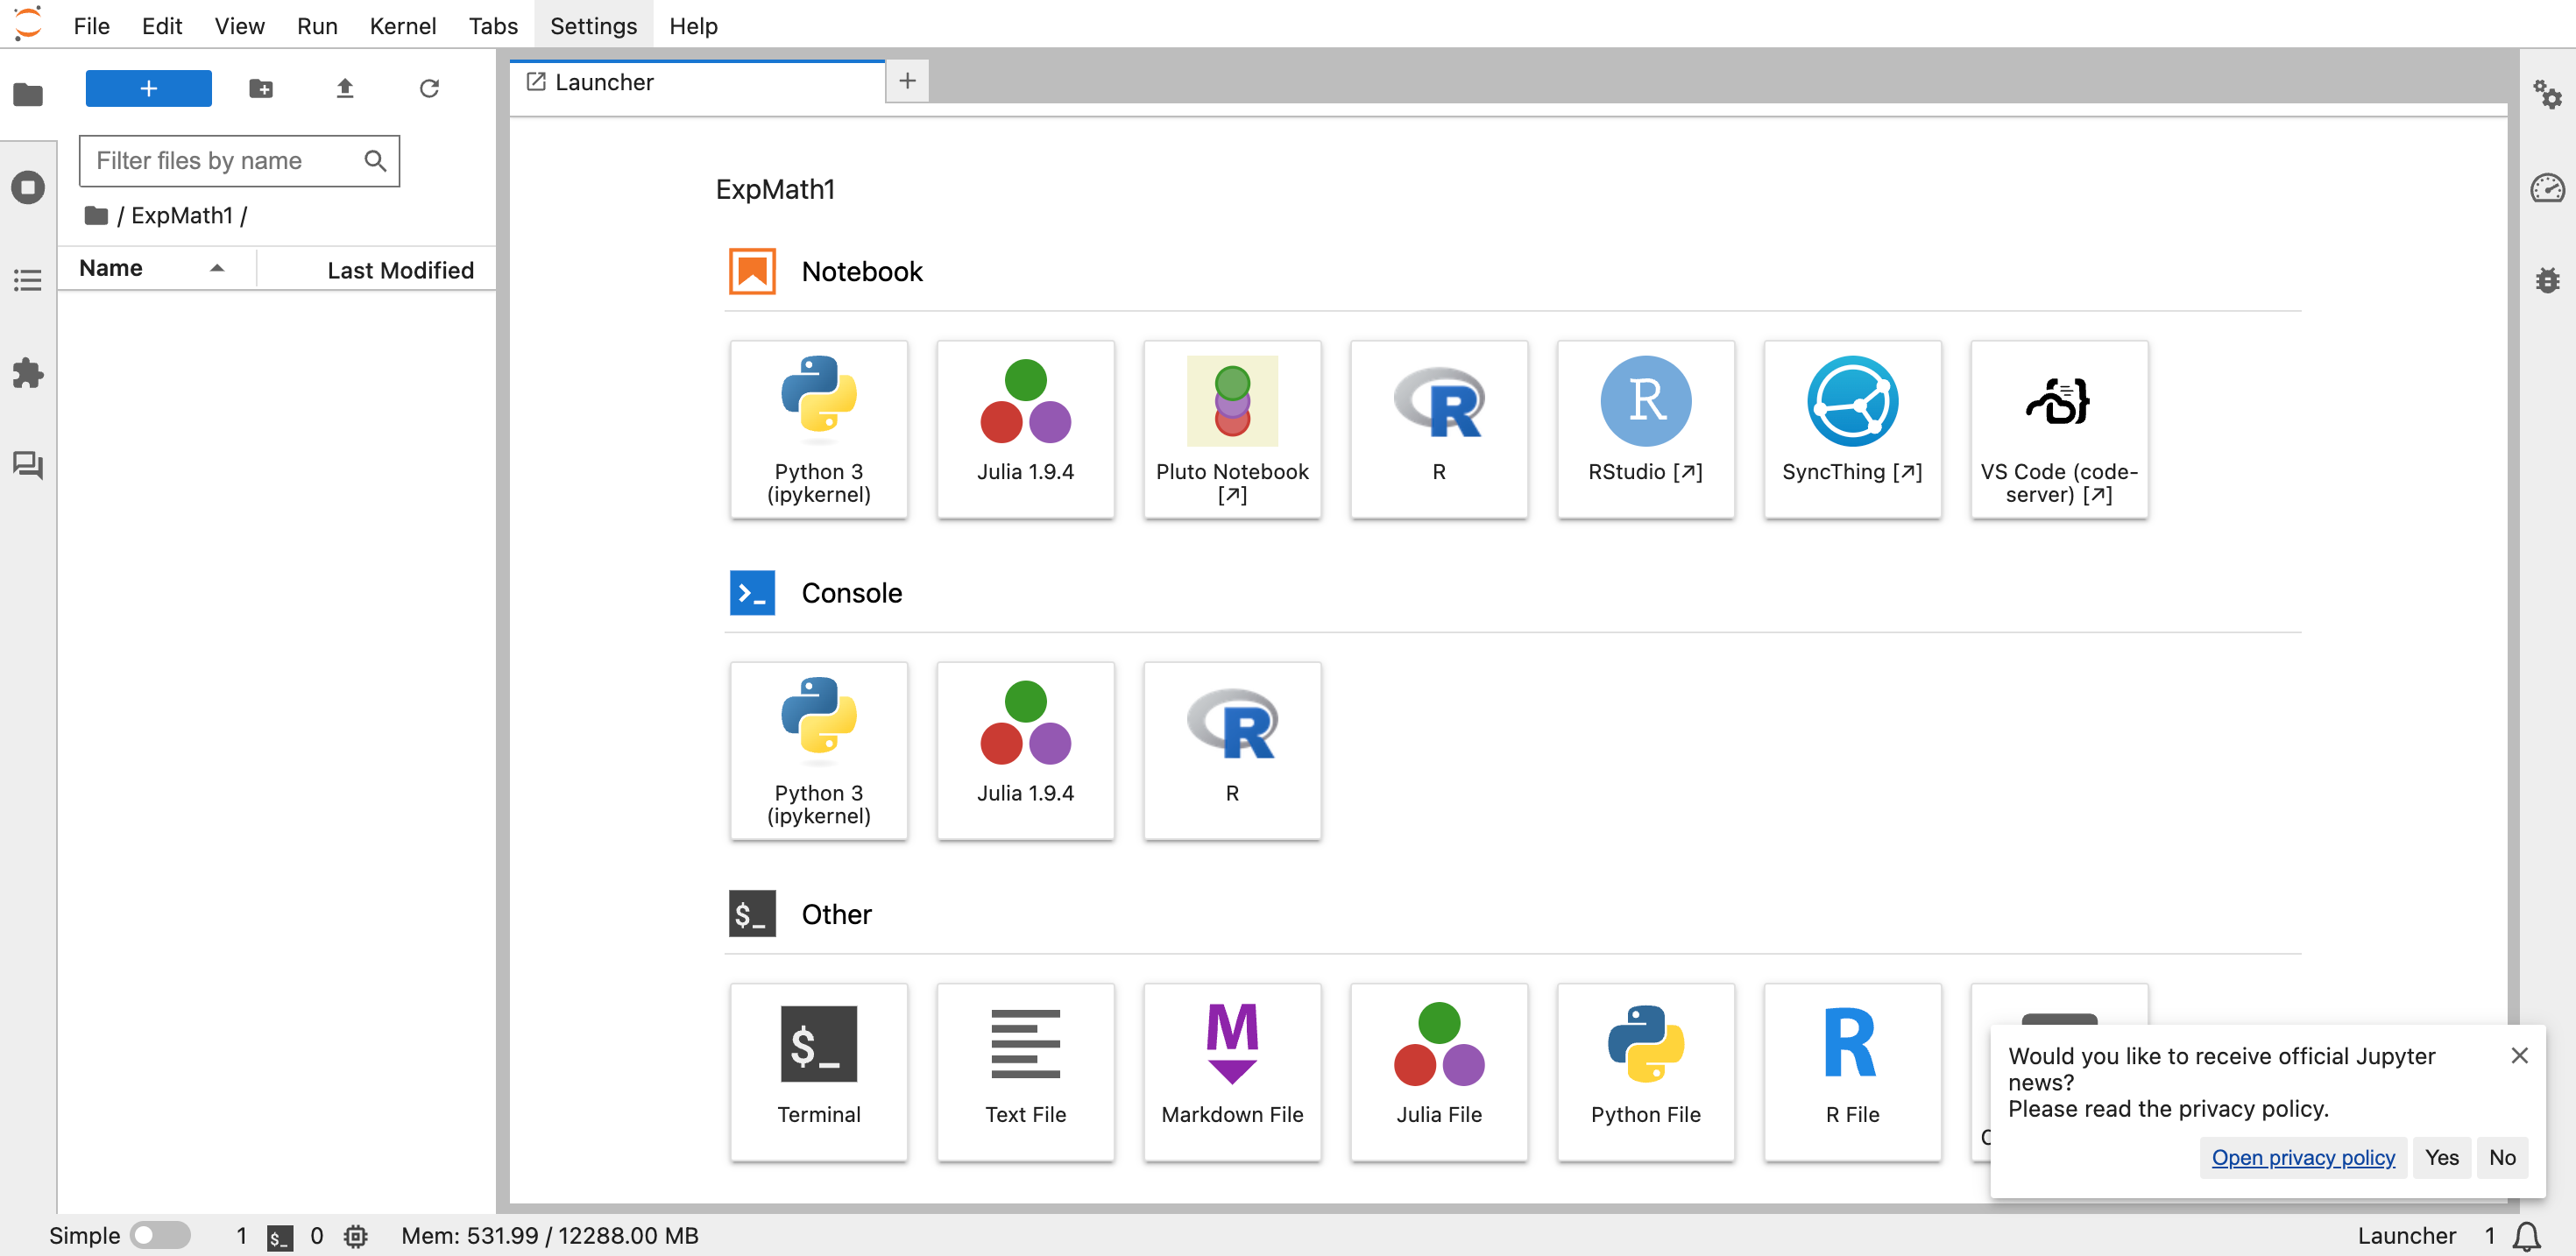Refresh the file browser listing
2576x1256 pixels.
click(x=429, y=89)
